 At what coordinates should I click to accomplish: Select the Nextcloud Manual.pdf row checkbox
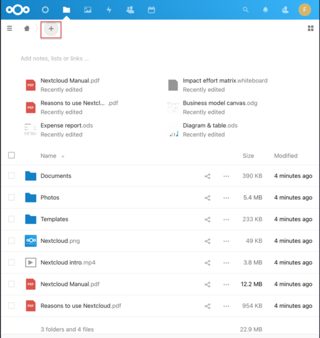click(x=11, y=284)
